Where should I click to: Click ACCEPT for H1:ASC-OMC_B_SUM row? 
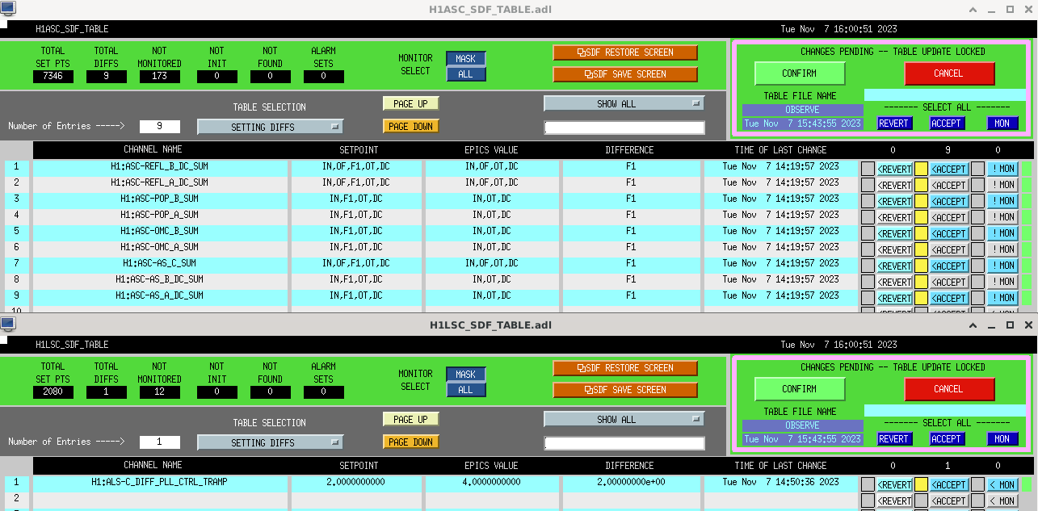pyautogui.click(x=948, y=234)
